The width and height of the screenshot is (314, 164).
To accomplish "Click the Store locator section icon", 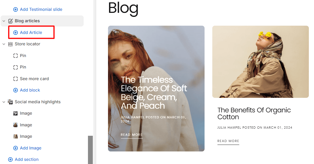I will point(10,44).
